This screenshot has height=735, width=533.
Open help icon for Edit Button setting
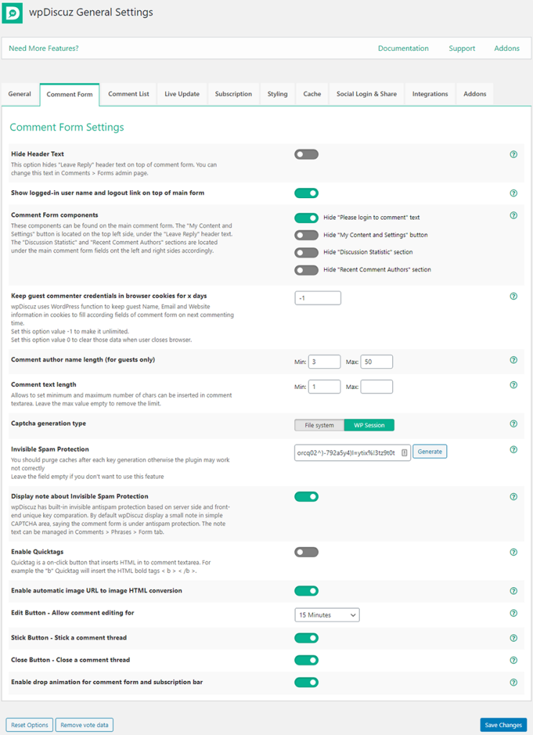514,613
